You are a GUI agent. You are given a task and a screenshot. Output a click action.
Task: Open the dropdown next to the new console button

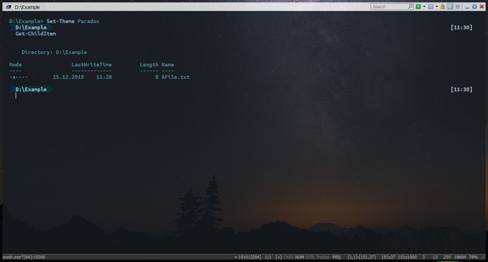tap(424, 7)
